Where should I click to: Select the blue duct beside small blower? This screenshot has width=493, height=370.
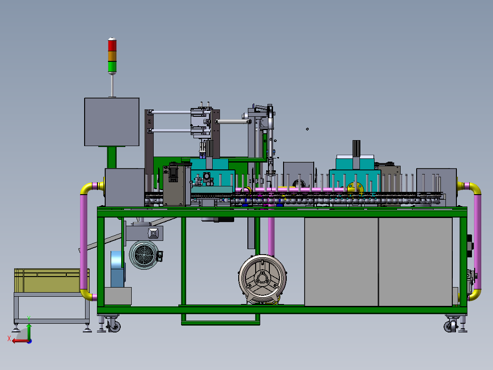click(x=117, y=269)
